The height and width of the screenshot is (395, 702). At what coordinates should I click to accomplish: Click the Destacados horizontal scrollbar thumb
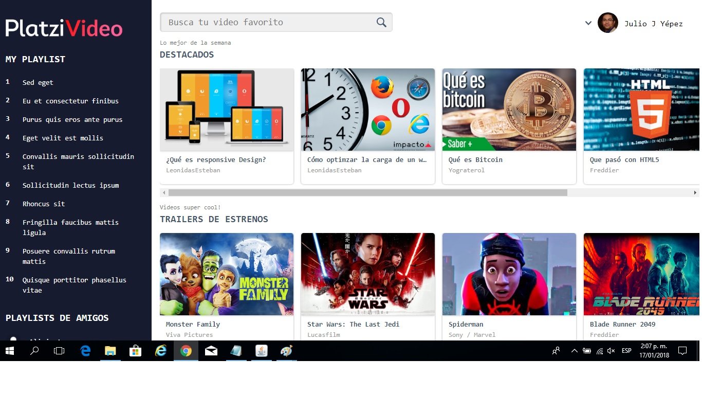tap(368, 193)
